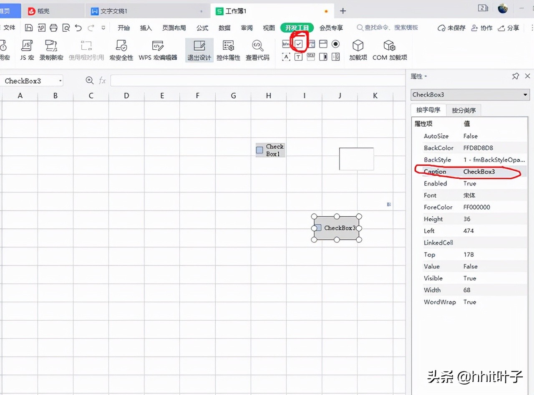This screenshot has width=534, height=395.
Task: Open 宏安全性 settings
Action: point(121,50)
